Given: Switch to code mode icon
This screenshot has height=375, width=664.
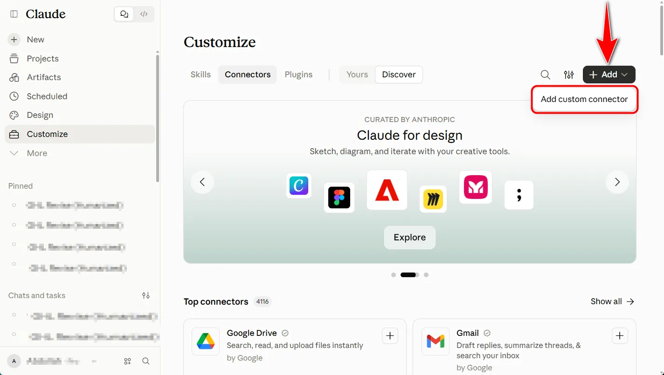Looking at the screenshot, I should (144, 14).
